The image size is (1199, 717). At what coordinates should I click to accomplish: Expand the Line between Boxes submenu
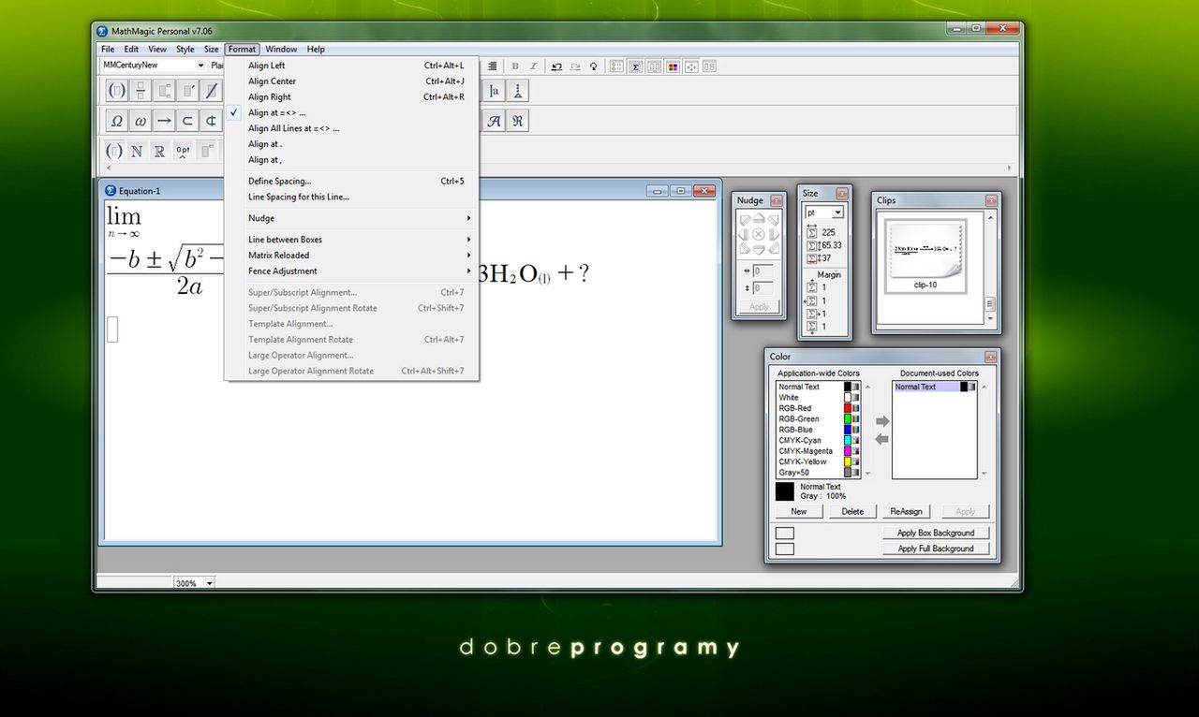tap(351, 240)
